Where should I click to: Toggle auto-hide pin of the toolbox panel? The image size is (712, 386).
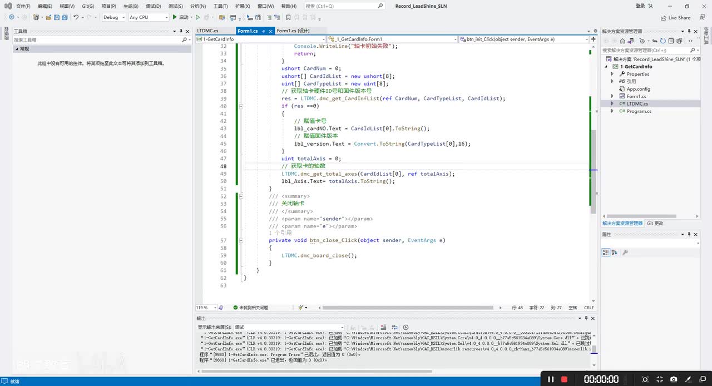pyautogui.click(x=181, y=31)
